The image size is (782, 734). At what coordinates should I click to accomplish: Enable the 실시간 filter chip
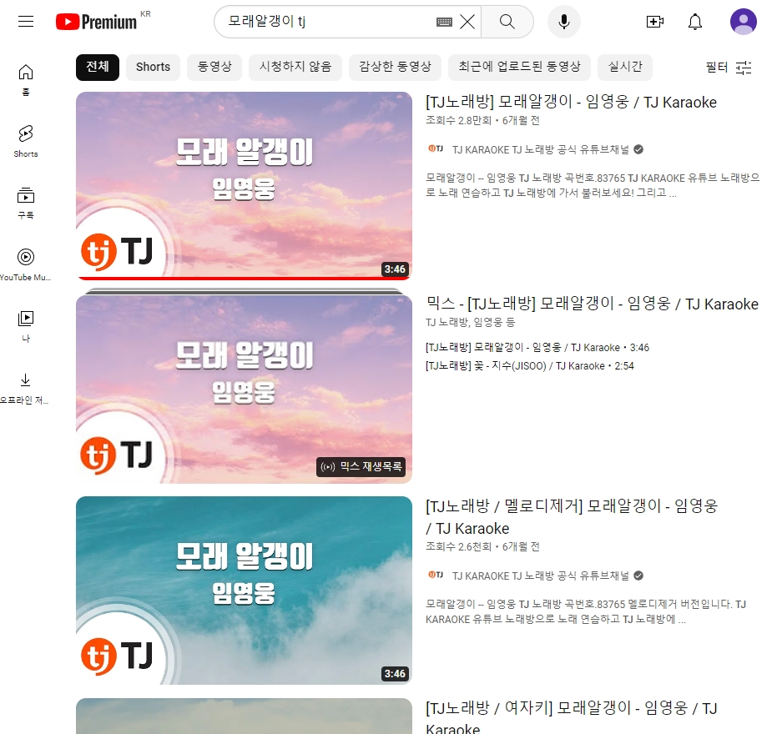click(x=625, y=68)
